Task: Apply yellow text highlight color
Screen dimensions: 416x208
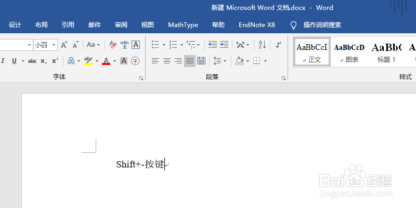Action: pos(88,61)
